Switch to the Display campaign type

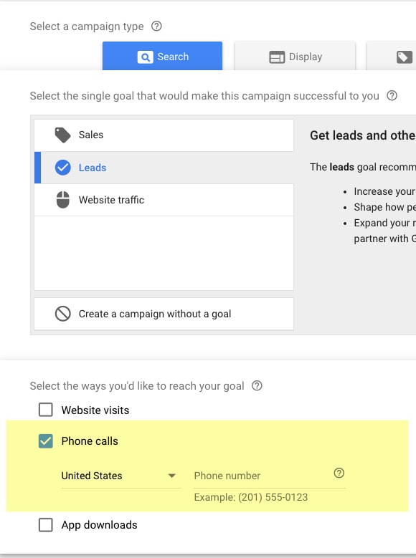296,56
